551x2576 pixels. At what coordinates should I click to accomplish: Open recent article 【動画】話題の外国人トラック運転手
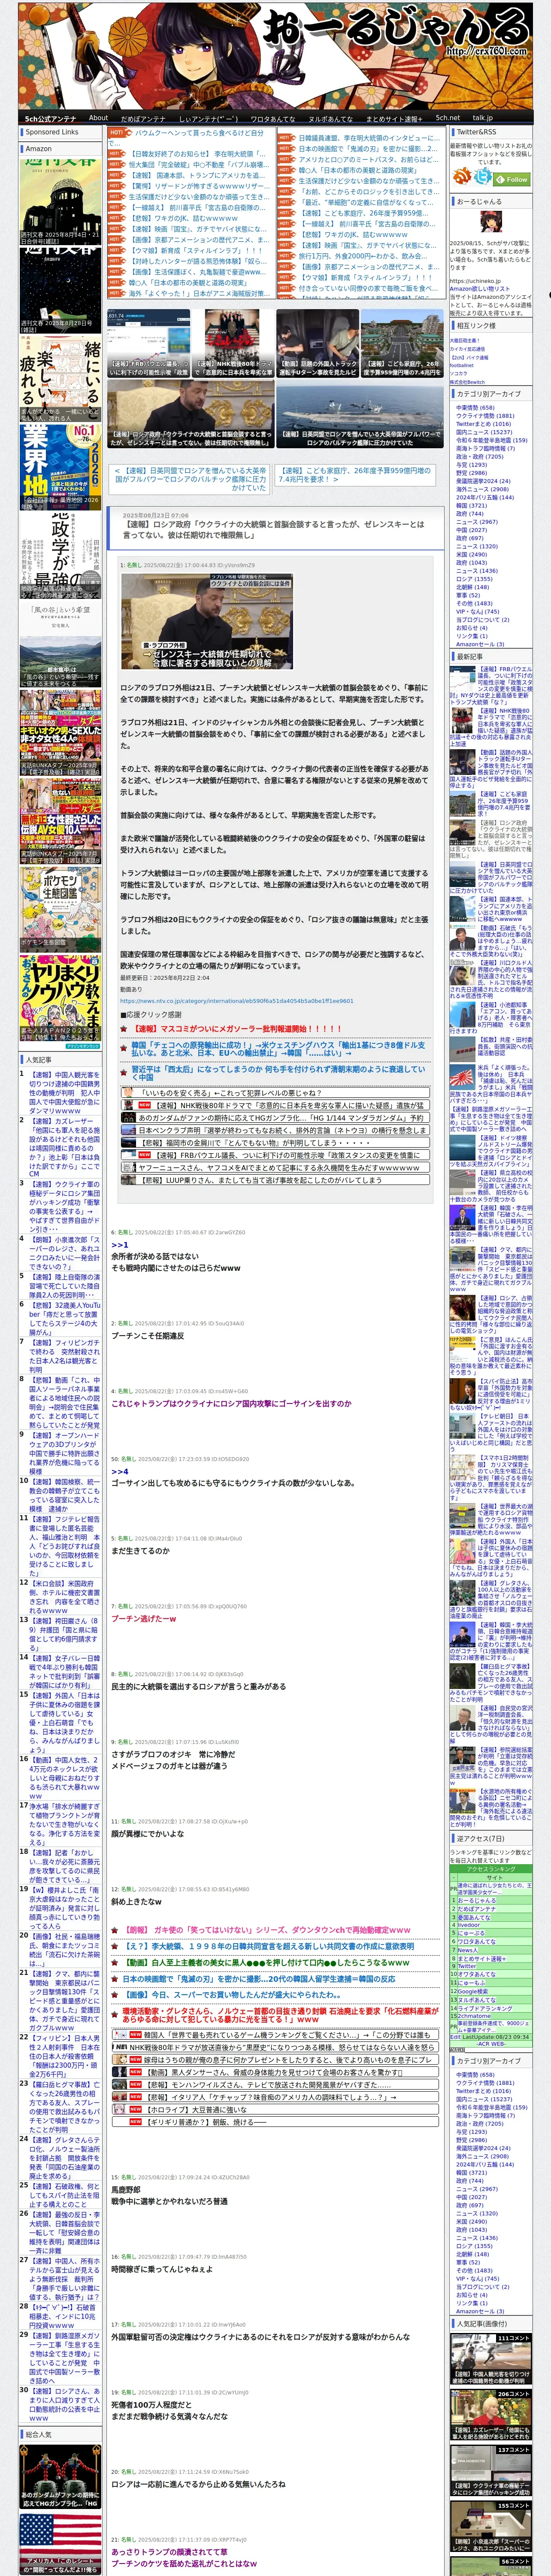click(x=491, y=770)
